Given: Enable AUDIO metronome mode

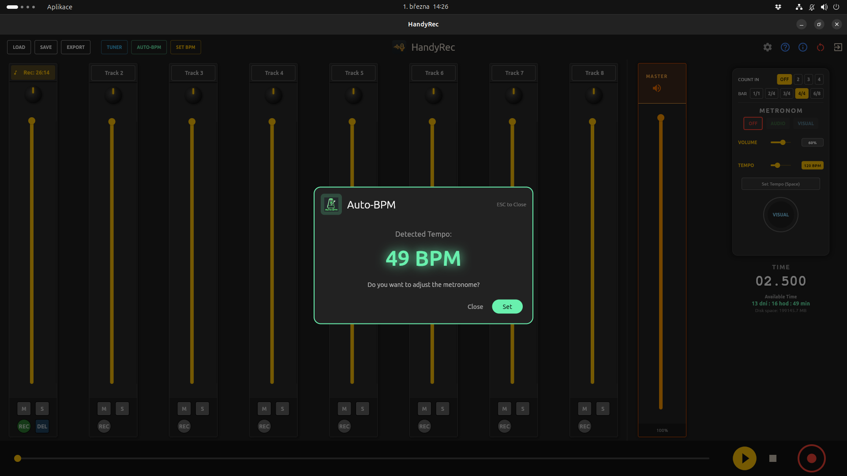Looking at the screenshot, I should pyautogui.click(x=777, y=123).
